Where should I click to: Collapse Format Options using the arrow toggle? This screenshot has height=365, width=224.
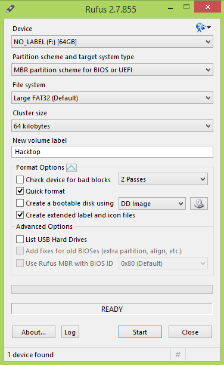pos(71,168)
